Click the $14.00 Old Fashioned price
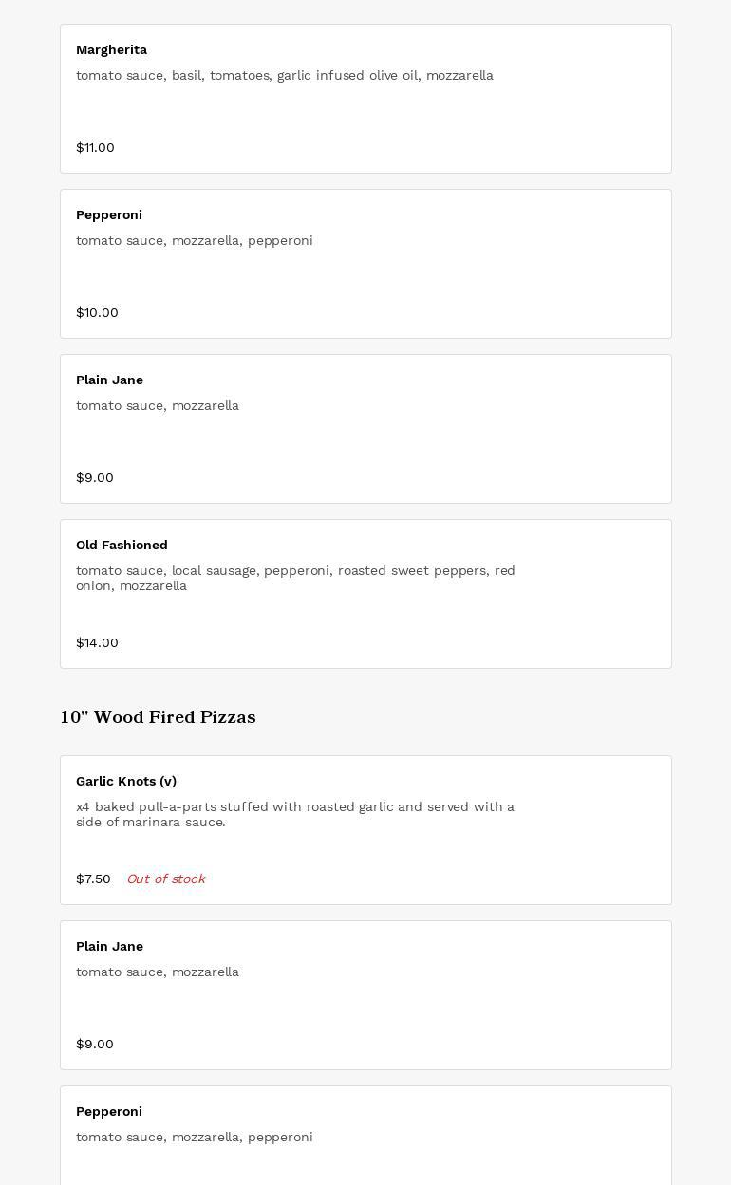Viewport: 731px width, 1185px height. 97,643
